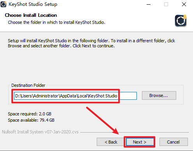Click the "KeyShot Studio Setup" window title text
Image resolution: width=193 pixels, height=151 pixels.
pos(33,4)
